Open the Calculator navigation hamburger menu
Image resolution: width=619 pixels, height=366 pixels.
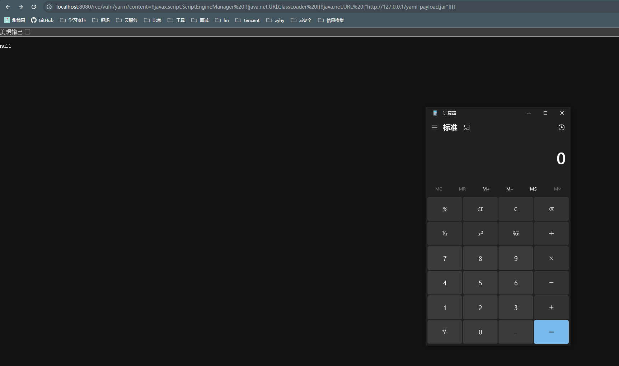(x=435, y=127)
